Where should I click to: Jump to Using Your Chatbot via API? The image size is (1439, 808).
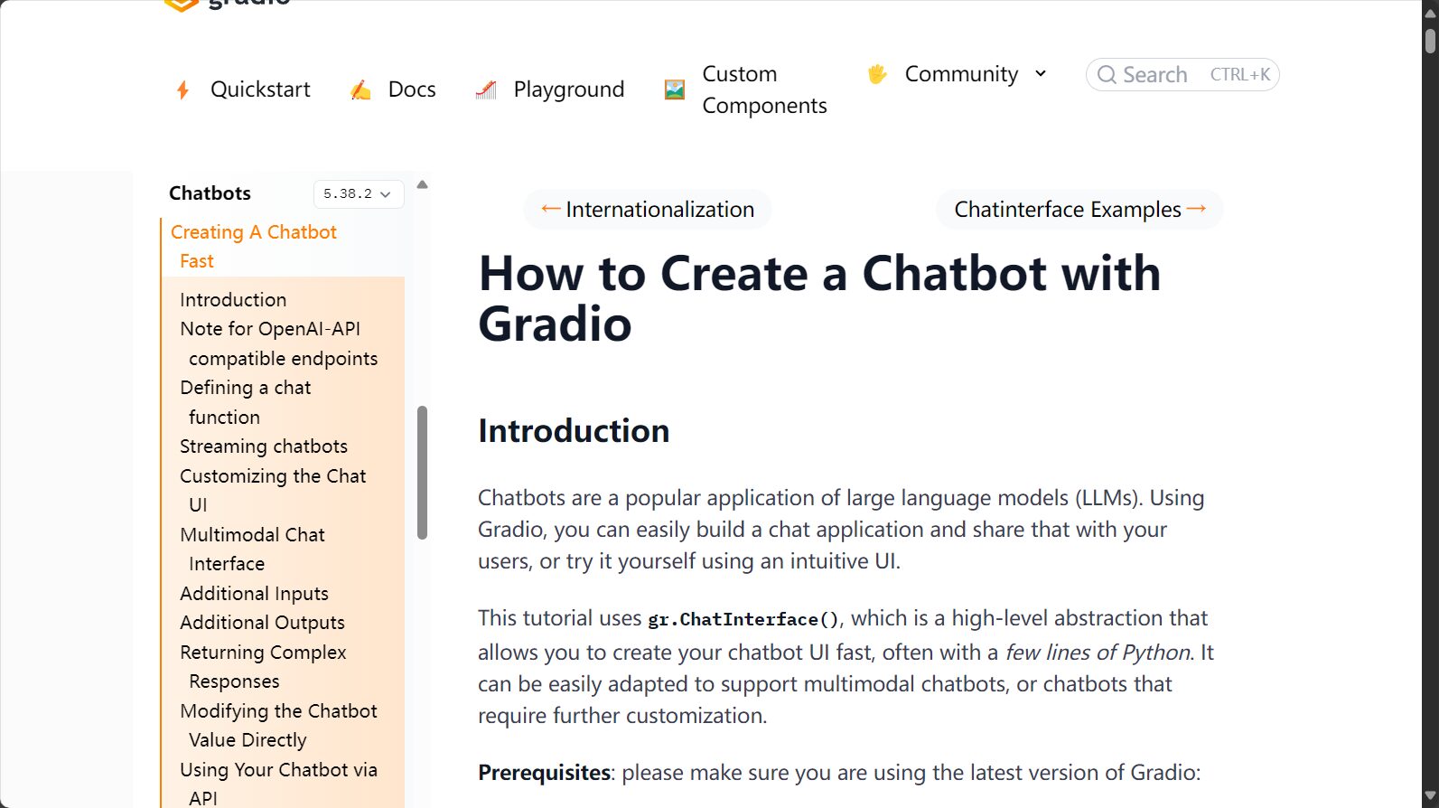coord(278,784)
